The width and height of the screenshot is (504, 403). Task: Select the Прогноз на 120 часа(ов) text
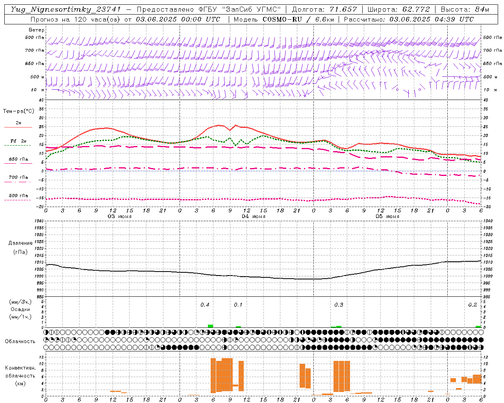pyautogui.click(x=76, y=19)
